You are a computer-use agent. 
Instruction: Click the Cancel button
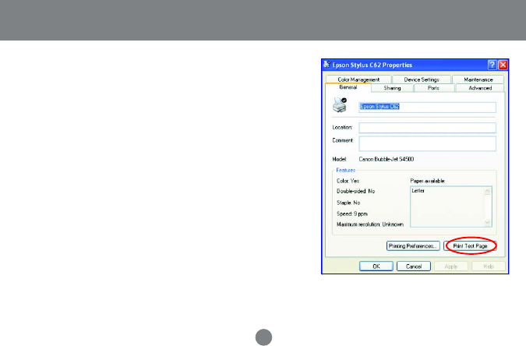(x=414, y=267)
